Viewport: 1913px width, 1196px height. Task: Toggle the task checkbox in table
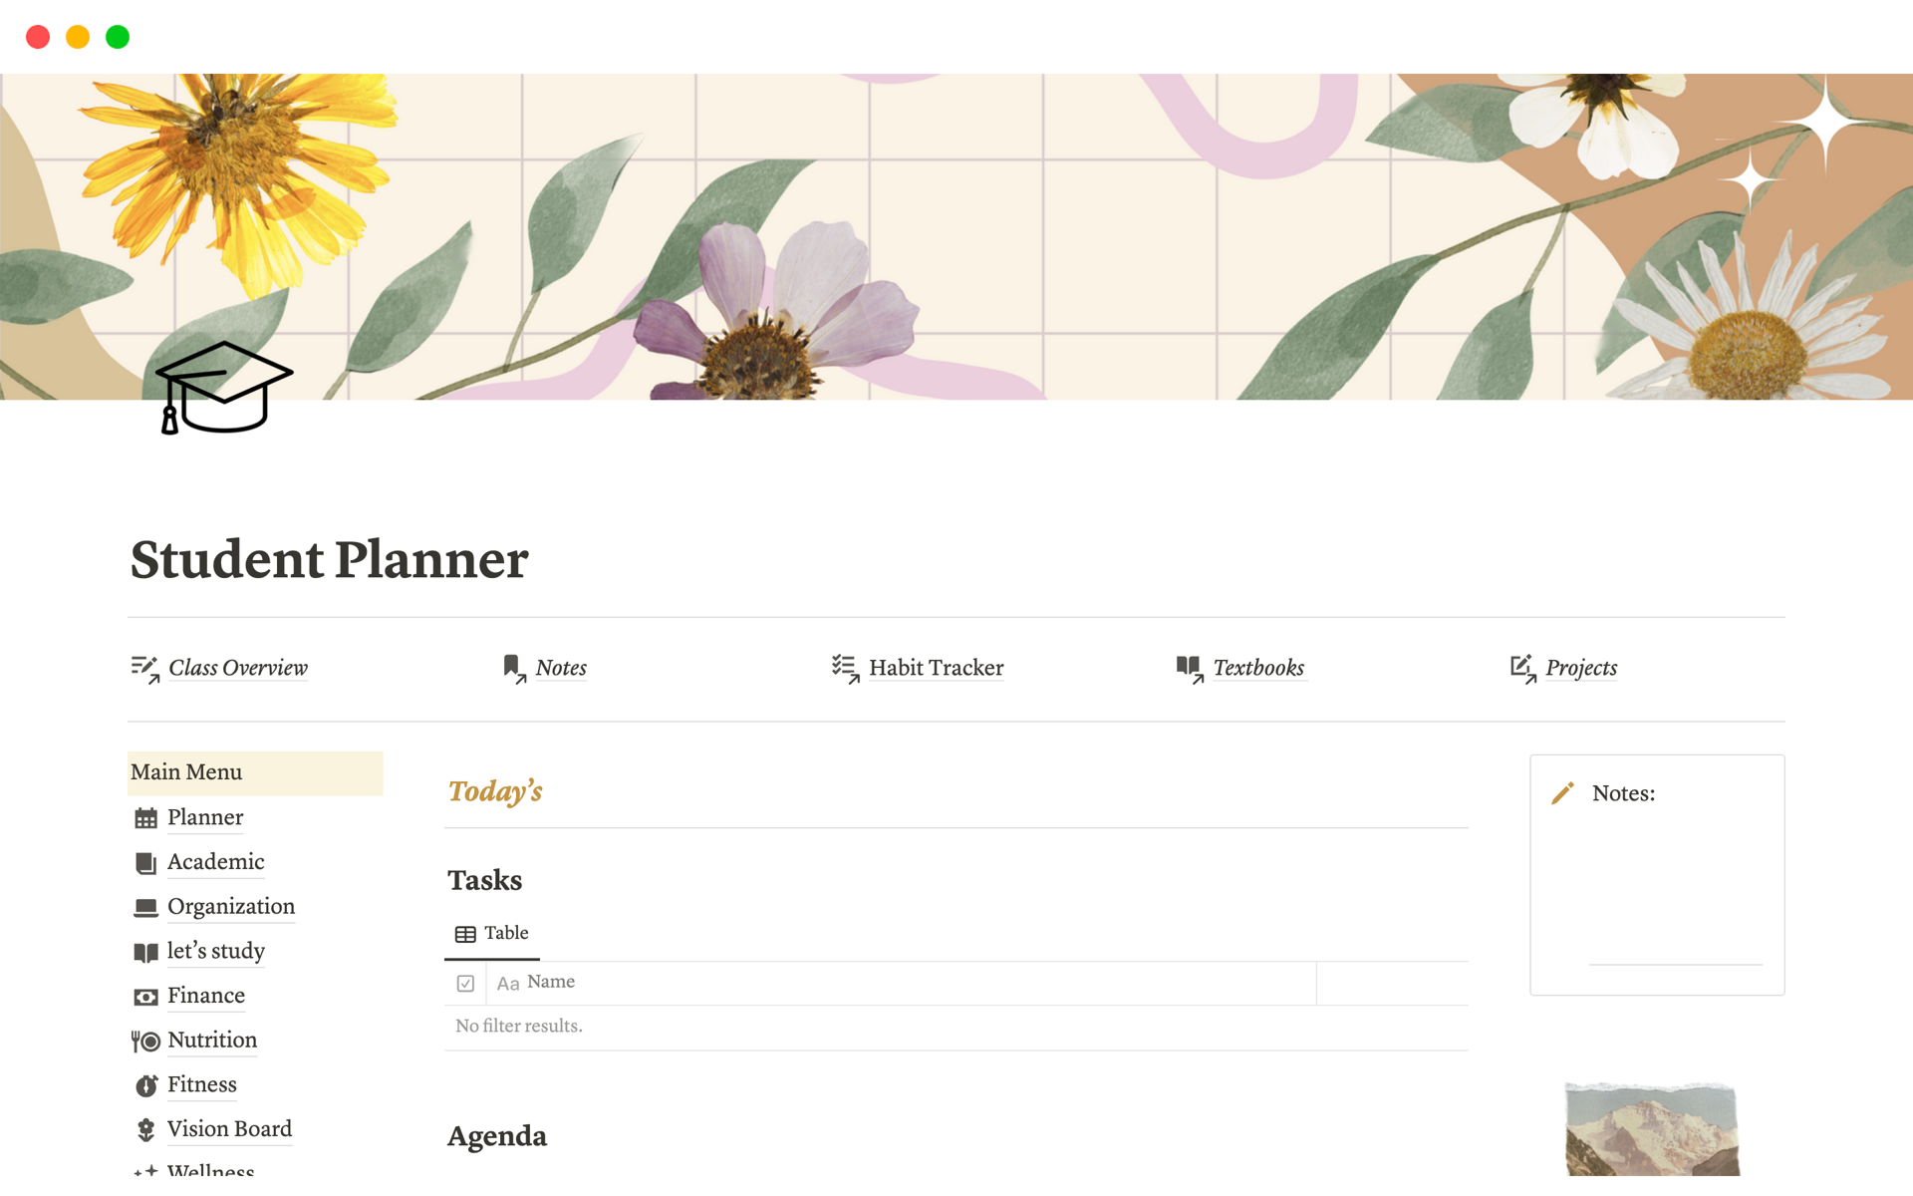(x=467, y=983)
